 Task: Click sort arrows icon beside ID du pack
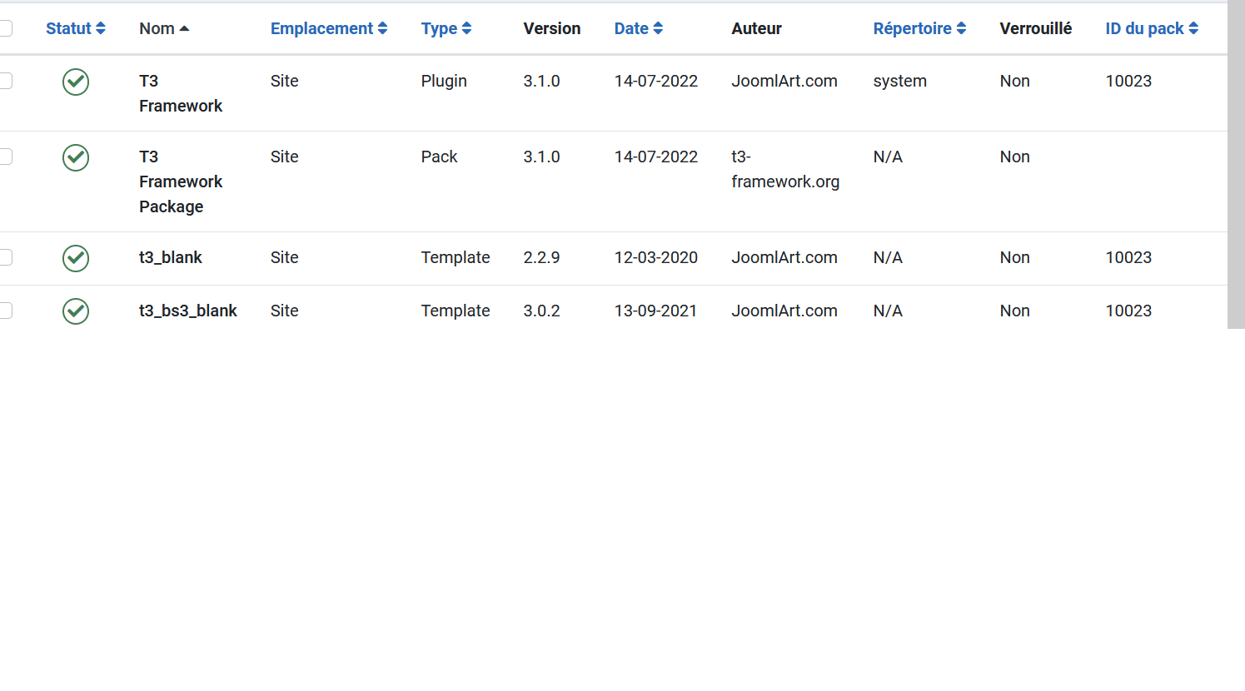pos(1193,28)
